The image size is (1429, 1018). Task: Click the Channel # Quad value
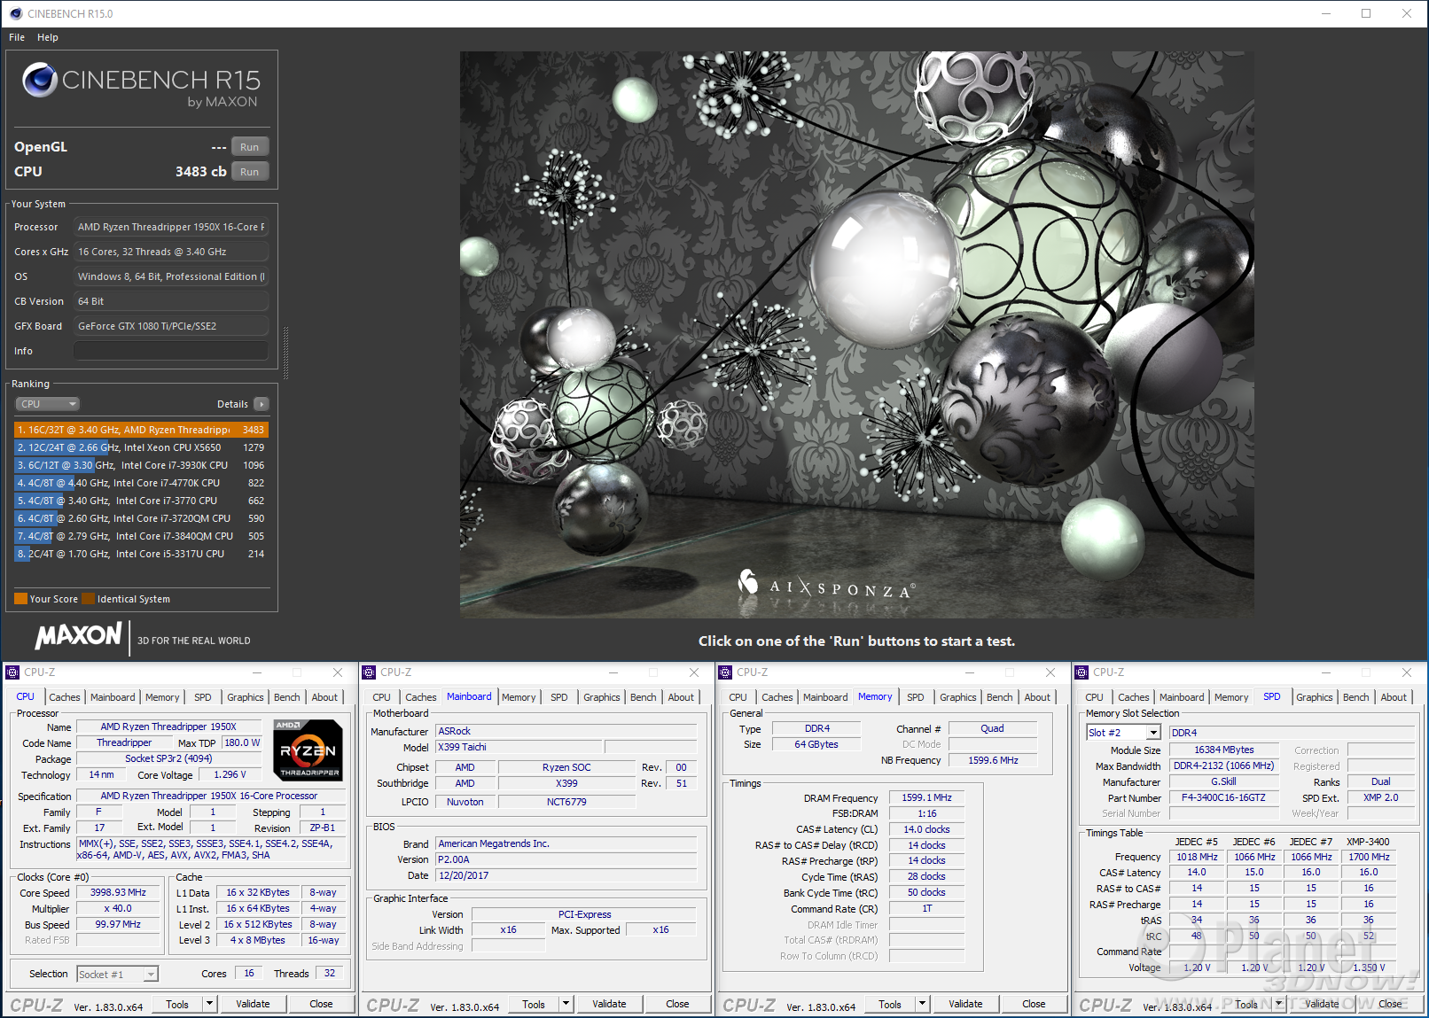click(x=992, y=728)
